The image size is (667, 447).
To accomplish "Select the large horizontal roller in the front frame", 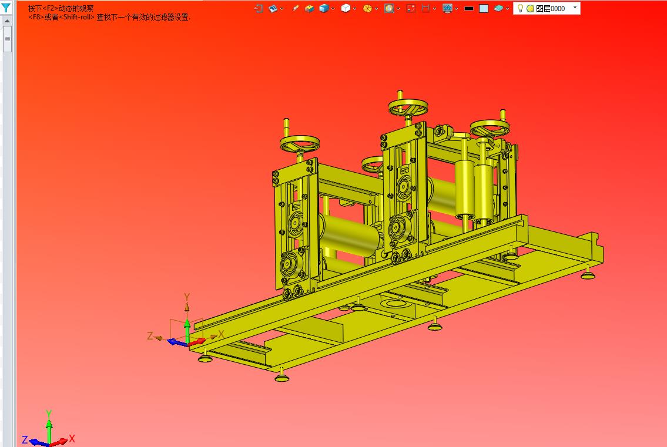I will (349, 235).
